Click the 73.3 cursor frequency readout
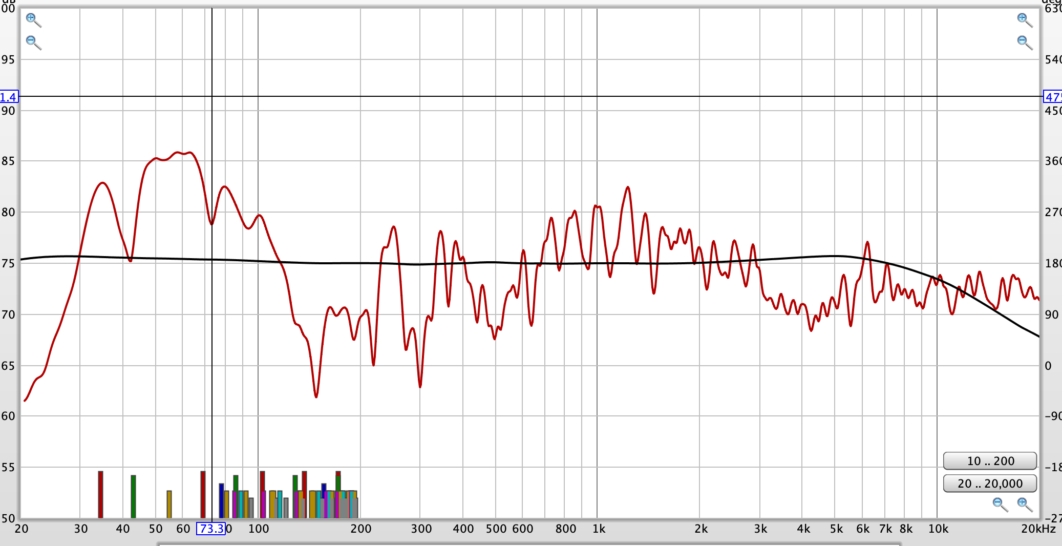Screen dimensions: 1062x546 click(211, 529)
